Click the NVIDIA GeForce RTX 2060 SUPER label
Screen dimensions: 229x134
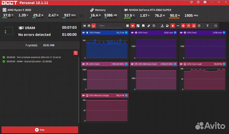pos(150,10)
